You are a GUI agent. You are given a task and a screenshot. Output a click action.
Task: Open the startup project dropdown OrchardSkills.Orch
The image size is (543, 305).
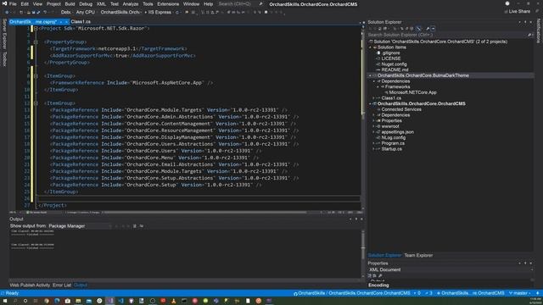[x=120, y=12]
